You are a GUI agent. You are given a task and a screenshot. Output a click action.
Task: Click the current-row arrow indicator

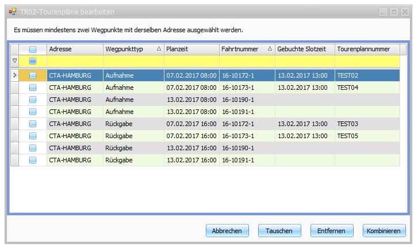(x=14, y=75)
